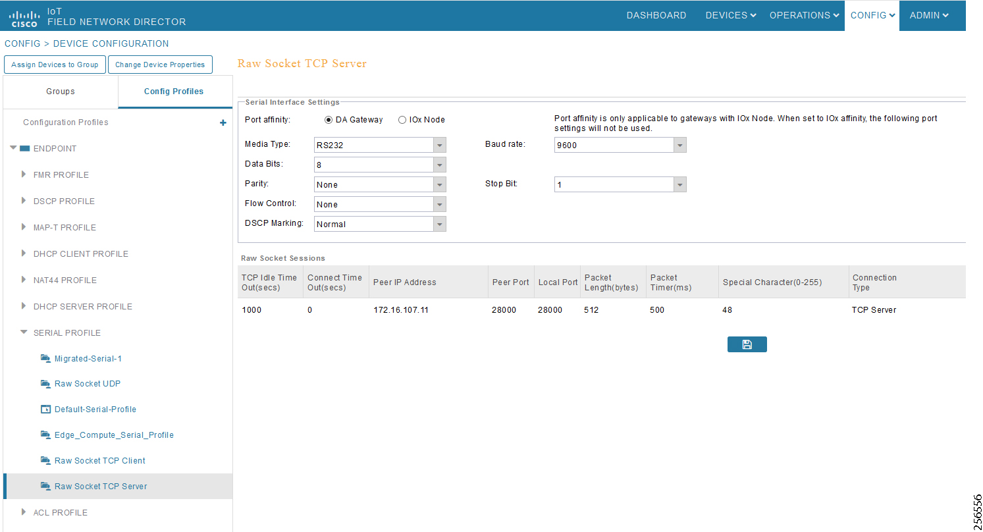983x532 pixels.
Task: Open the Media Type dropdown
Action: point(440,145)
